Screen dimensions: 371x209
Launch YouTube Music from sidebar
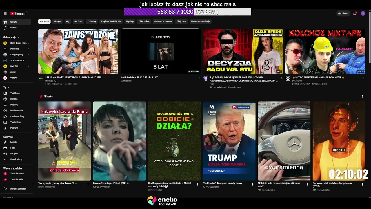click(17, 174)
